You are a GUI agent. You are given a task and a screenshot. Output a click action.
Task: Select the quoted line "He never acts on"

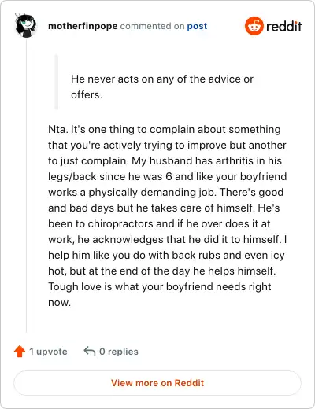[105, 79]
